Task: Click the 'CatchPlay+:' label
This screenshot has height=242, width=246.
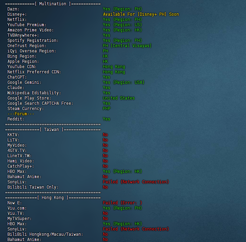Action: 21,166
